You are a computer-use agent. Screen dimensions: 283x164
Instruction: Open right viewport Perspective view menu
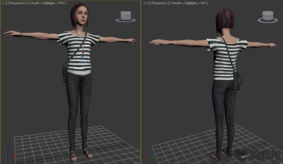(x=159, y=3)
